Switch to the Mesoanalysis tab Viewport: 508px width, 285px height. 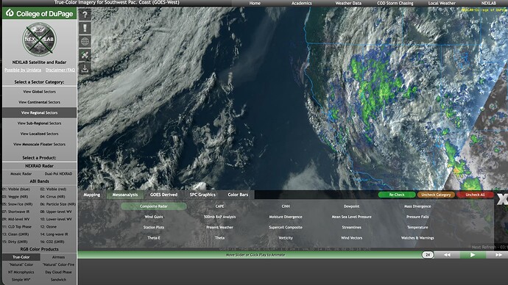tap(125, 195)
